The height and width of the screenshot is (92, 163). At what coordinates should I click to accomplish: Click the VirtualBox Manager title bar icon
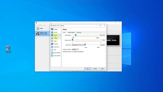coord(36,23)
